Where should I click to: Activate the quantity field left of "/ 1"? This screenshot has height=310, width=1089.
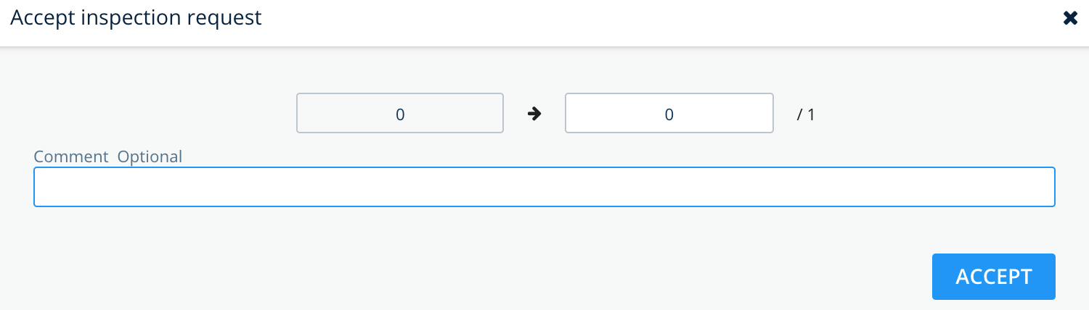point(669,113)
